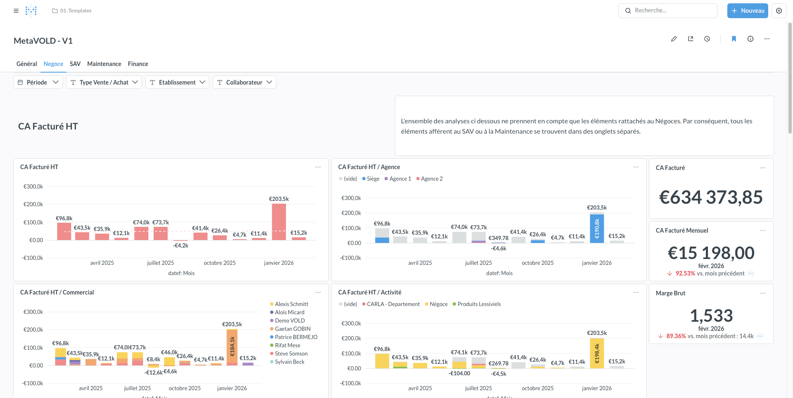Open the hamburger sidebar menu
Screen dimensions: 793x398
point(16,11)
